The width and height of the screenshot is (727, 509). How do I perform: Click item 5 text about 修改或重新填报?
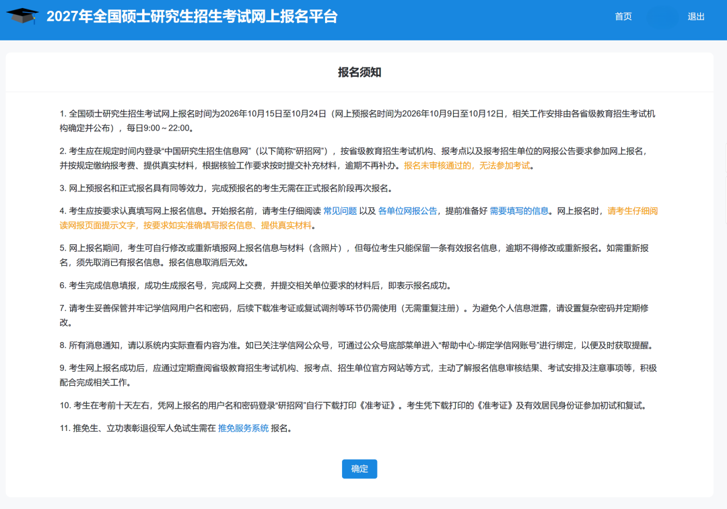(x=354, y=255)
